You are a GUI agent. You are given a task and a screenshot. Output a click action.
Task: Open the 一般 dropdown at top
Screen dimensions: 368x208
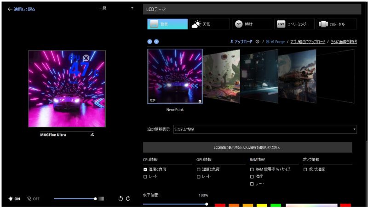pos(116,8)
